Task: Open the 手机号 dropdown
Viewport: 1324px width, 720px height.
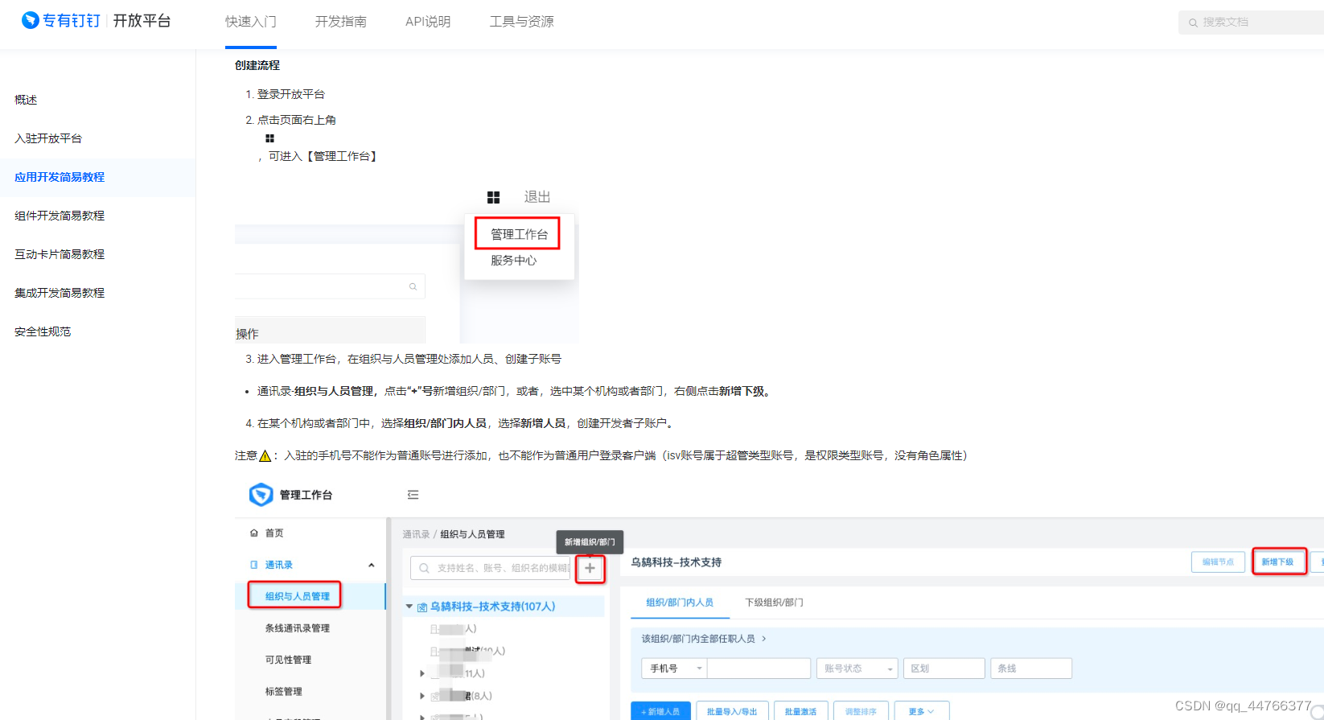Action: coord(674,669)
